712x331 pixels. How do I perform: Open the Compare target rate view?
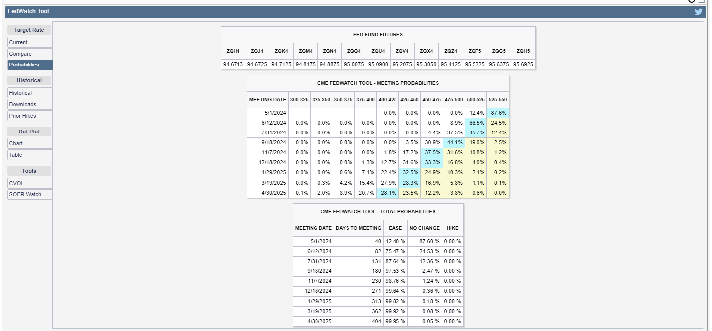(30, 54)
